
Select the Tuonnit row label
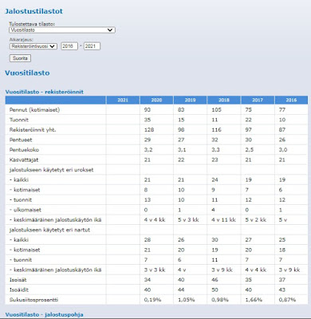coord(19,120)
